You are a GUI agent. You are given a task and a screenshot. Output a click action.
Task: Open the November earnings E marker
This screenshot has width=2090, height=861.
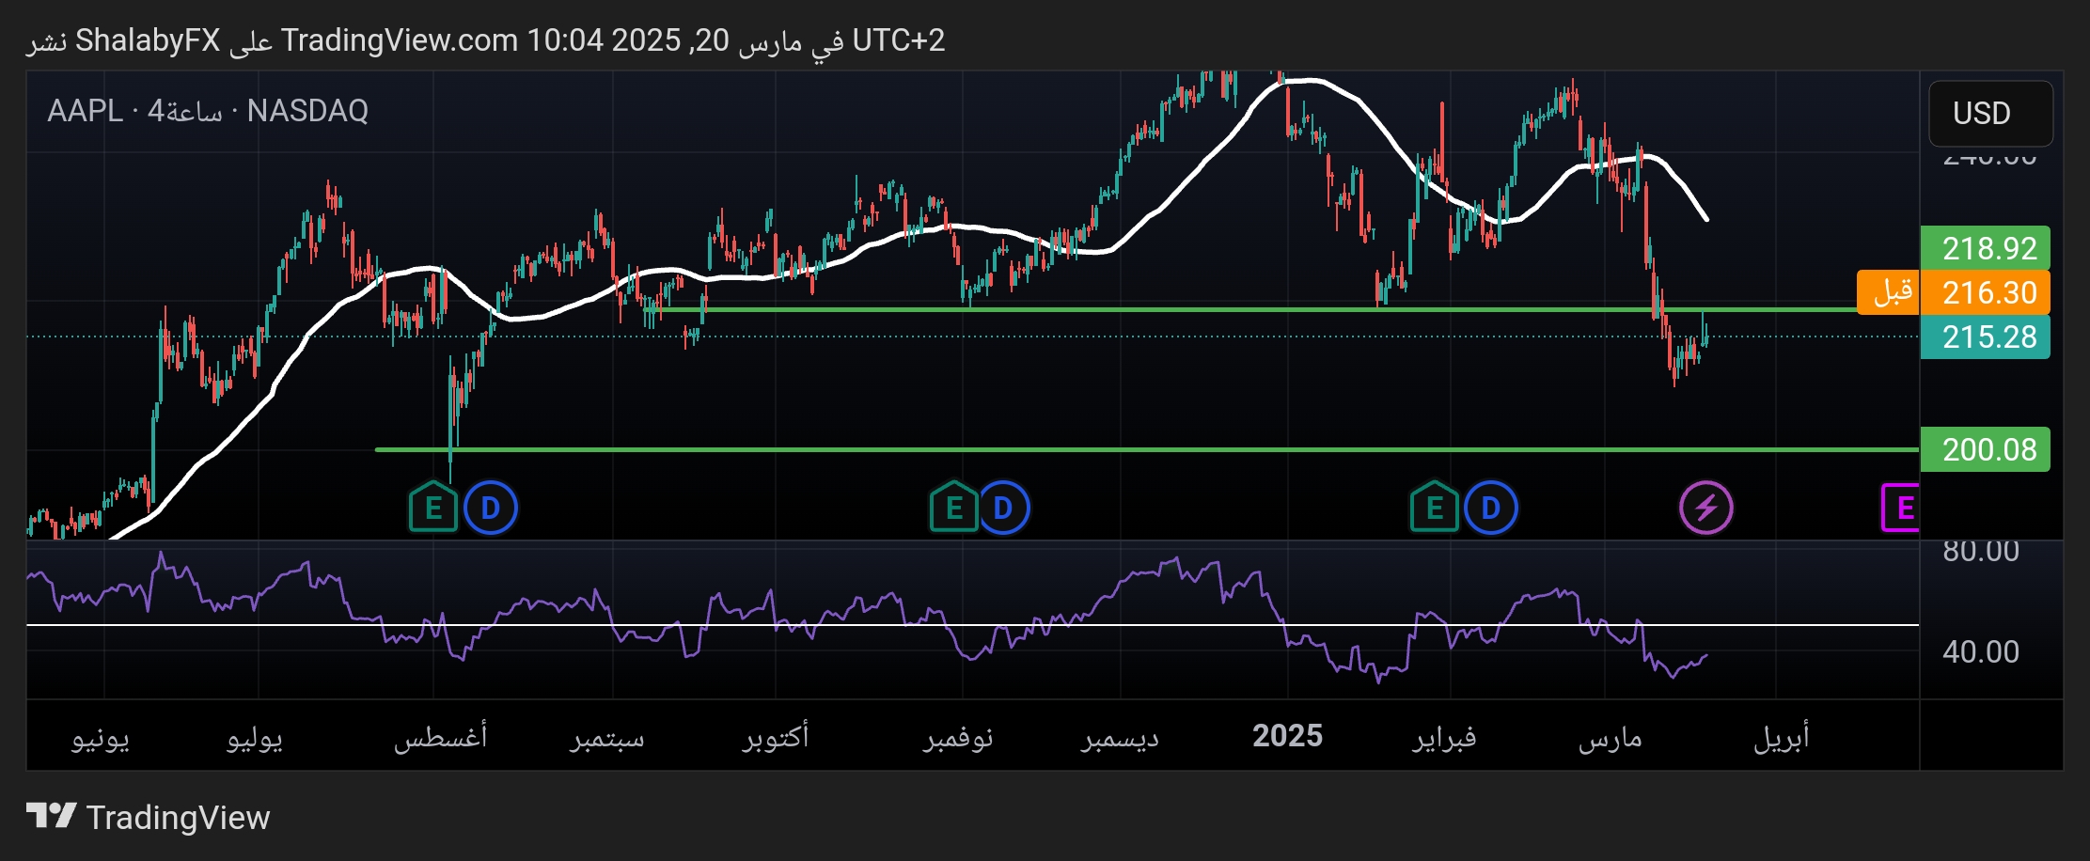coord(954,508)
